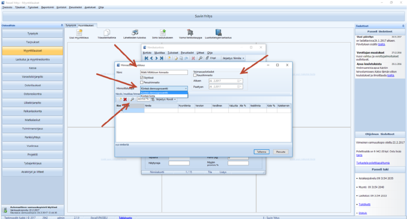Click Tarkastele polettitapahtumia link
Viewport: 407px width, 219px height.
pyautogui.click(x=373, y=163)
